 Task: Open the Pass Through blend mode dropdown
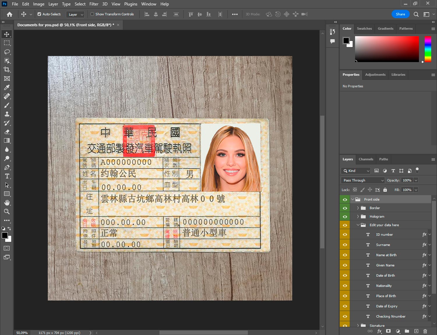click(363, 180)
